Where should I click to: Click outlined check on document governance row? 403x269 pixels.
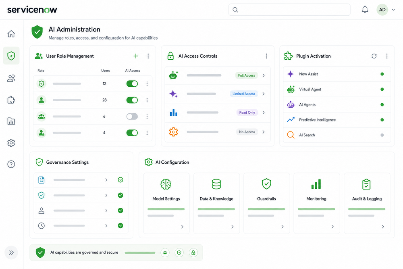120,180
